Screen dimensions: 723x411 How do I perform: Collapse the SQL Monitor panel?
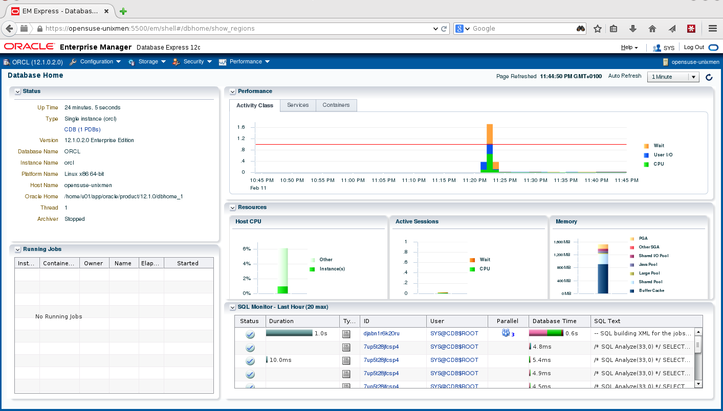232,307
